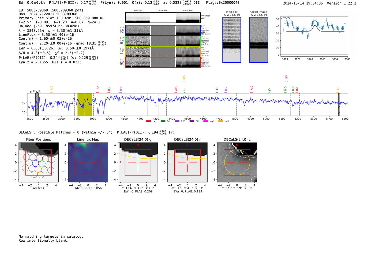Click the orange CII label near 5455
Image resolution: width=375 pixels, height=255 pixels.
338,89
